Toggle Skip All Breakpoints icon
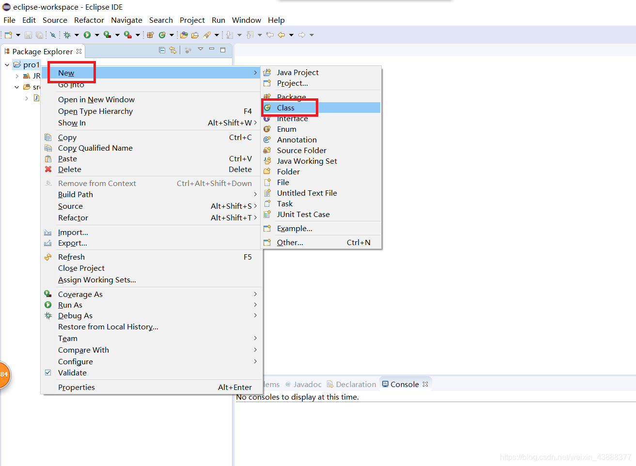The image size is (636, 466). click(53, 35)
